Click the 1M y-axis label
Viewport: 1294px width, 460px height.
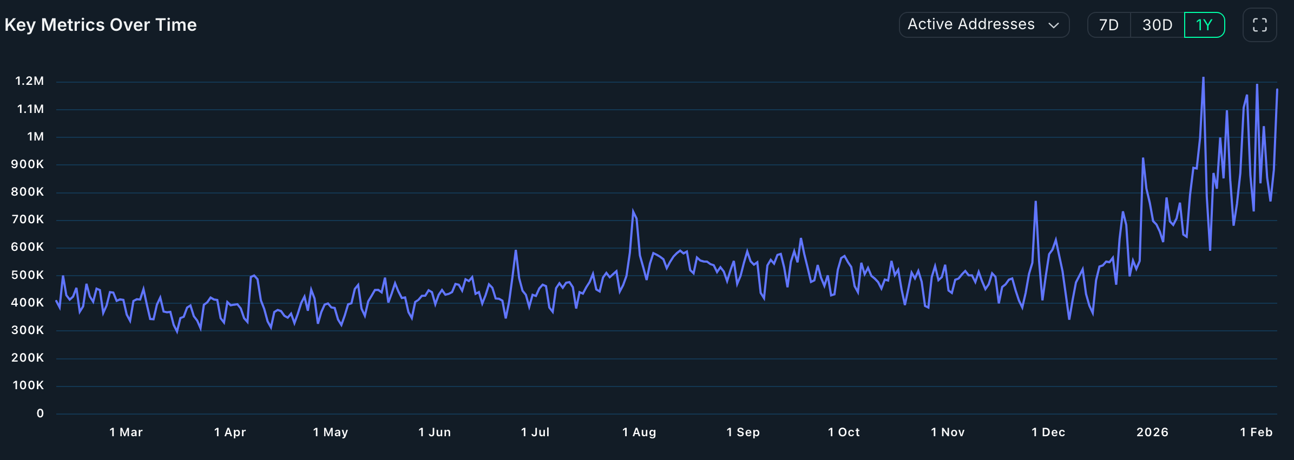pos(36,137)
